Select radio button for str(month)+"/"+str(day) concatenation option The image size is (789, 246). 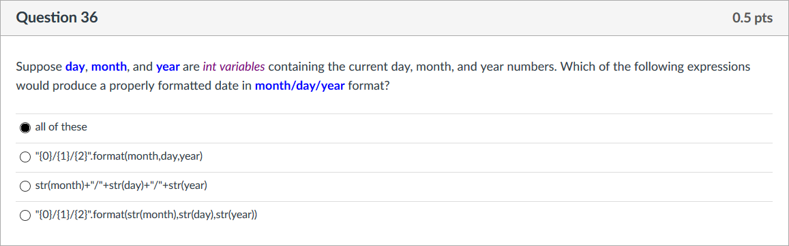[25, 186]
